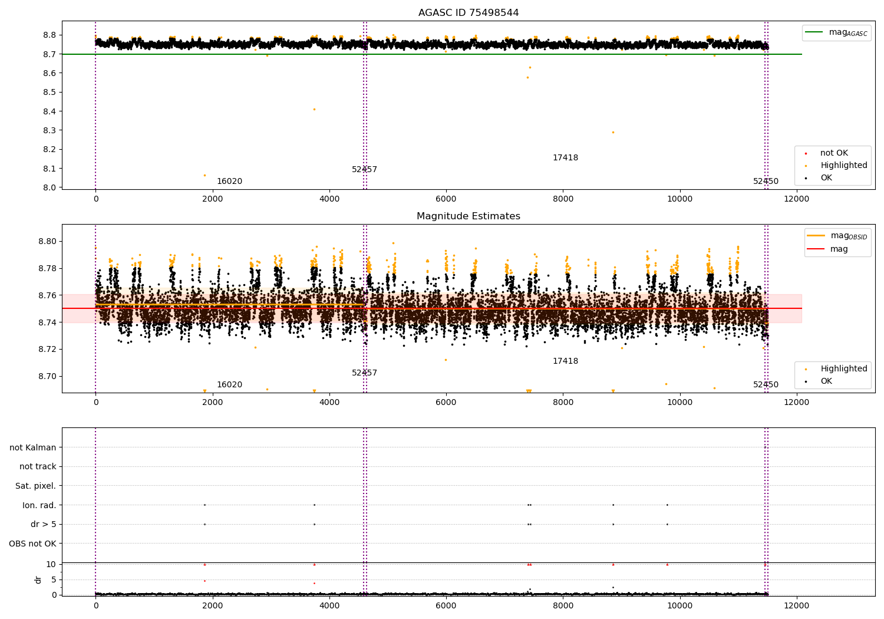
Task: Click the 'dr > 5' row label
Action: point(44,525)
